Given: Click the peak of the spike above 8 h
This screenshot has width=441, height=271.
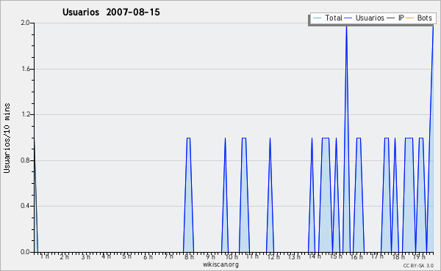Looking at the screenshot, I should coord(188,138).
